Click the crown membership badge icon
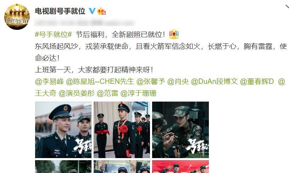This screenshot has height=173, width=289. [x=101, y=11]
